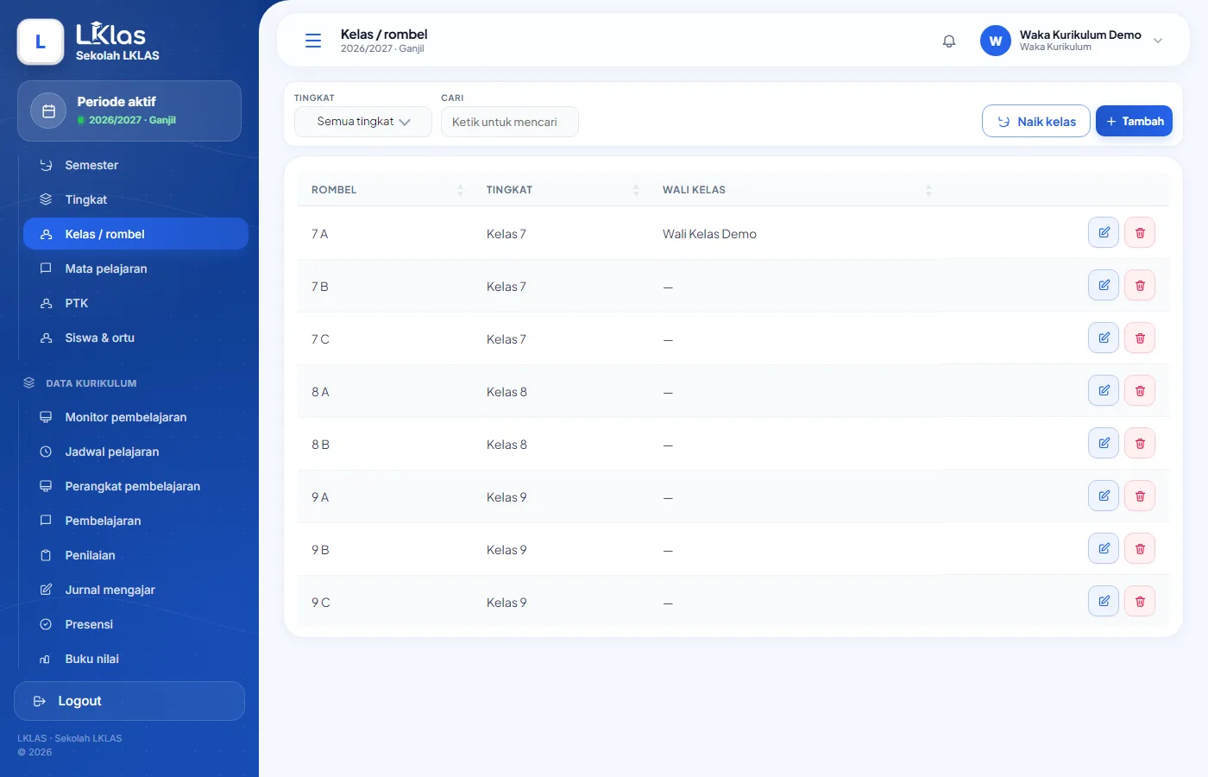This screenshot has width=1208, height=777.
Task: Open Monitor pembelajaran page
Action: [x=135, y=417]
